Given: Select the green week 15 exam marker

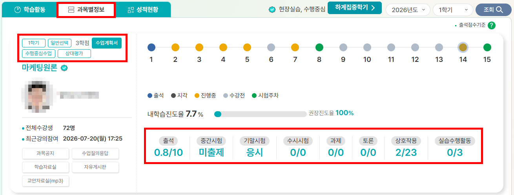Looking at the screenshot, I should coord(487,47).
